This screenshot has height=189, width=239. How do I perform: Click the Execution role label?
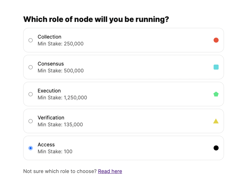tap(49, 91)
